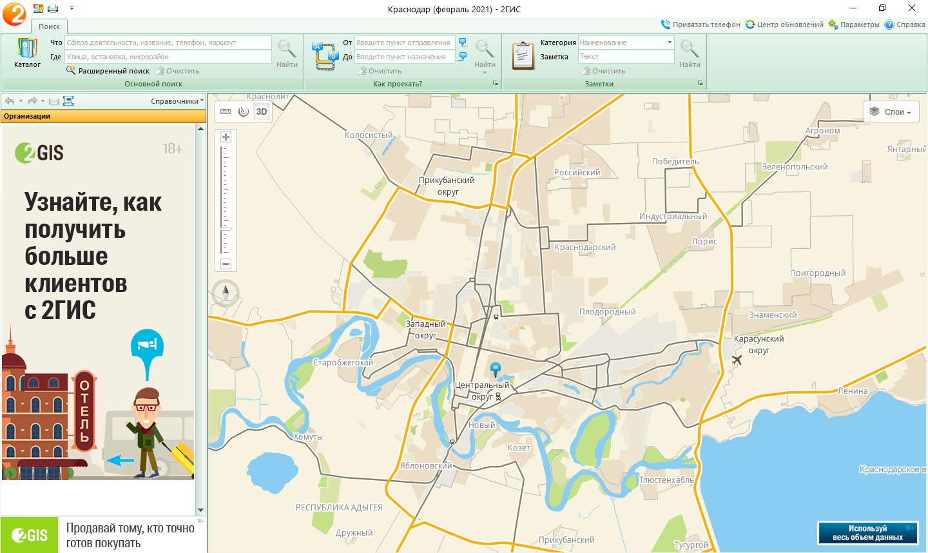Focus the Где location field
The height and width of the screenshot is (553, 928).
point(168,57)
